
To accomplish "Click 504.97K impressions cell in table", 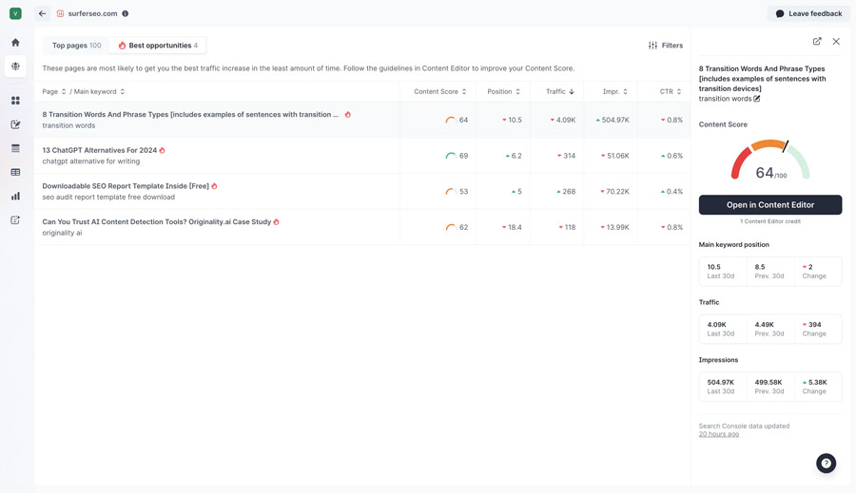I will 613,120.
